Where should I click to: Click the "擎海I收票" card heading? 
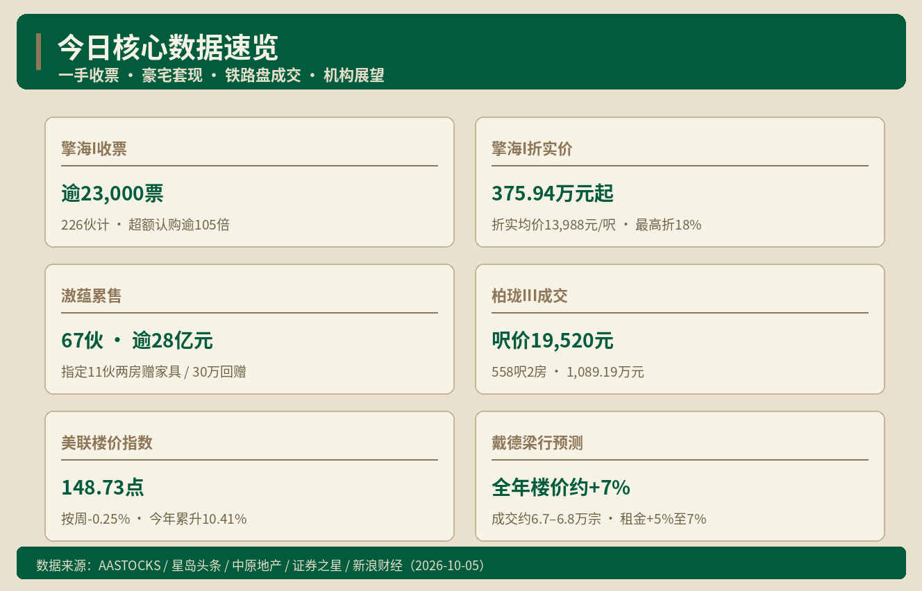[x=94, y=148]
